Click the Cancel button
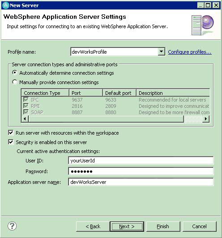This screenshot has width=222, height=238. click(x=199, y=226)
